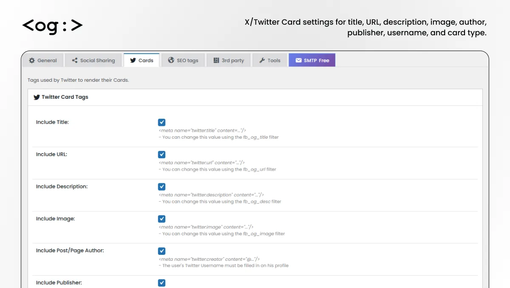Click the share icon on Social Sharing tab
Viewport: 510px width, 288px height.
tap(75, 60)
